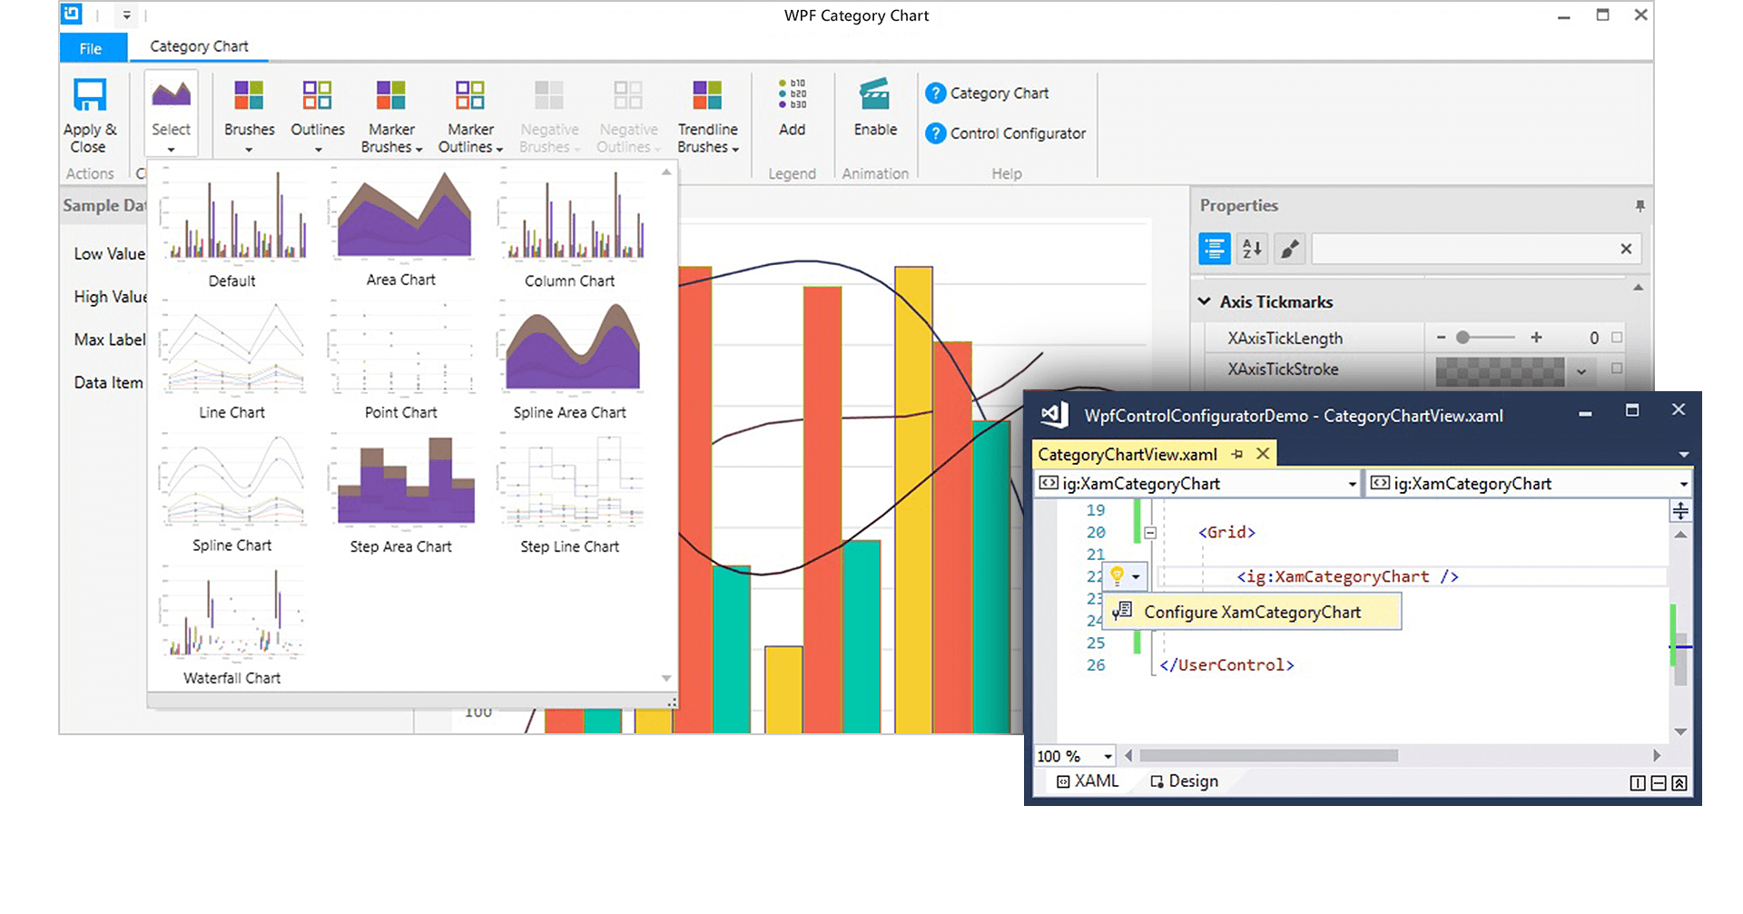
Task: Click the Properties search field
Action: coord(1462,248)
